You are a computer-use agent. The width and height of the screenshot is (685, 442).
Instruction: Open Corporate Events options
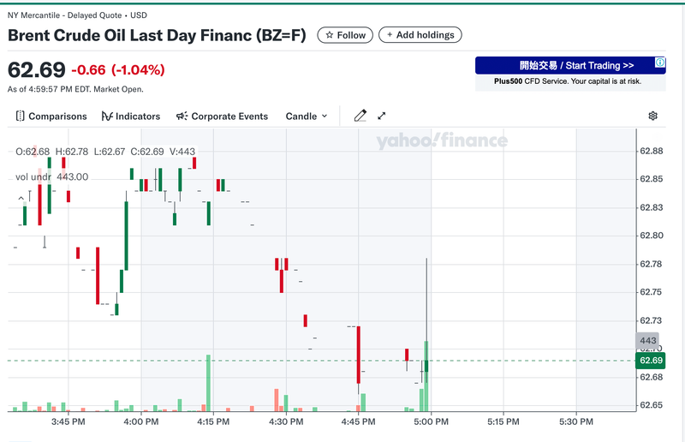[x=222, y=116]
